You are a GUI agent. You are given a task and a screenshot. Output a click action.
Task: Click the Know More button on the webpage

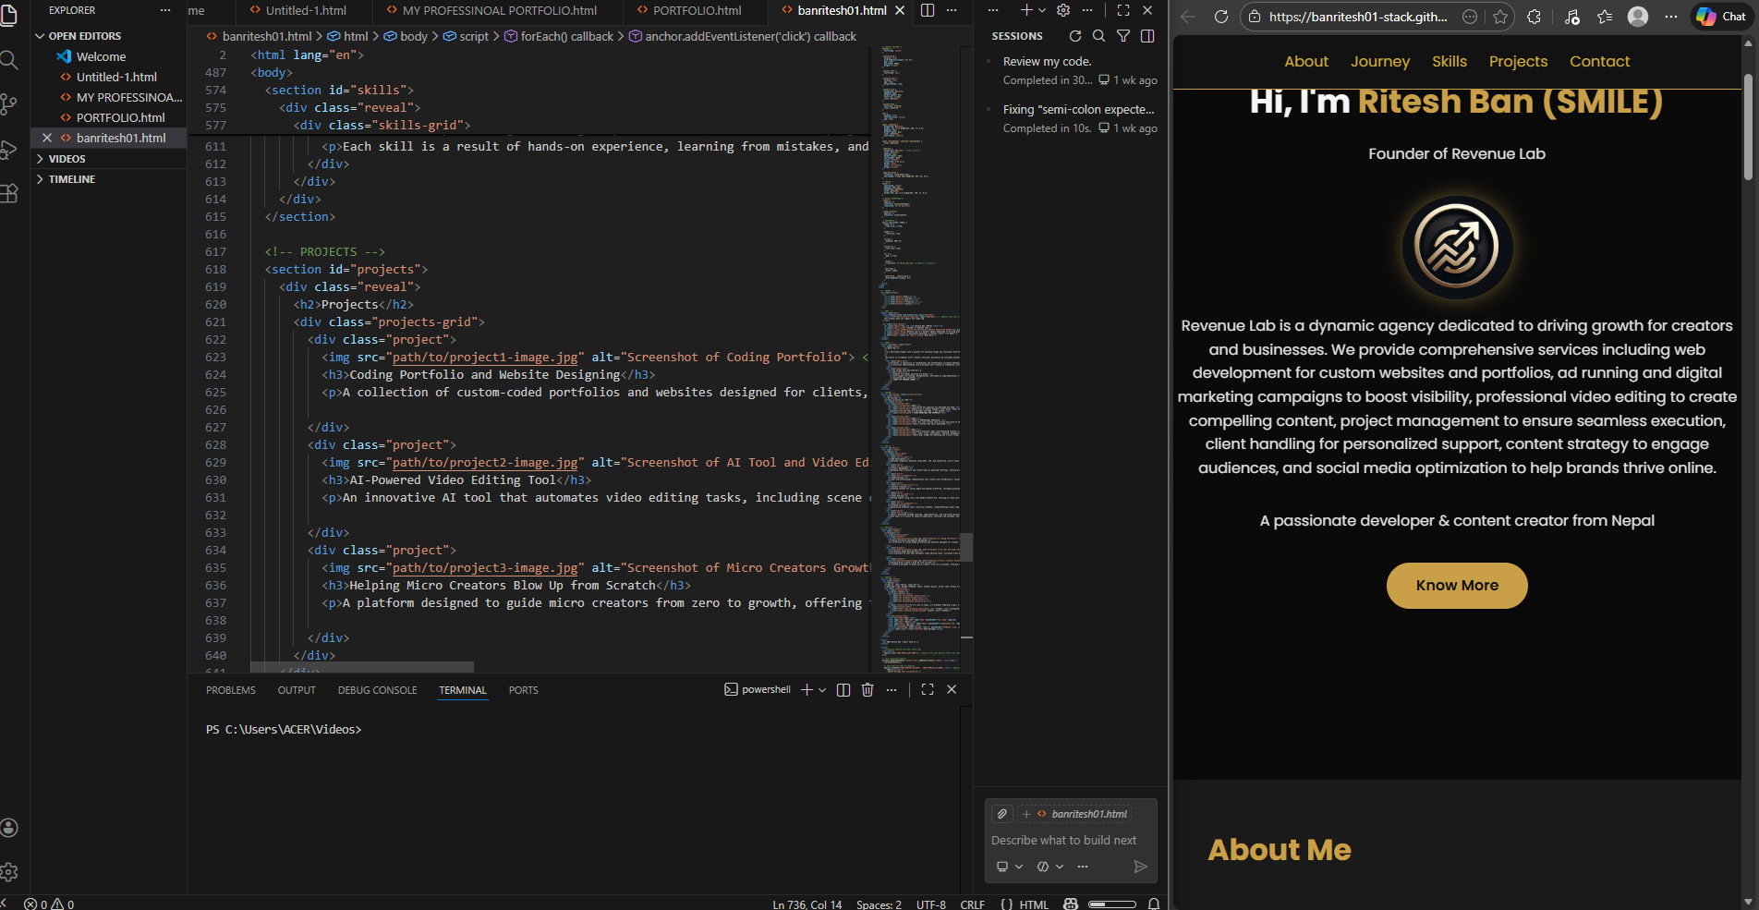point(1456,585)
